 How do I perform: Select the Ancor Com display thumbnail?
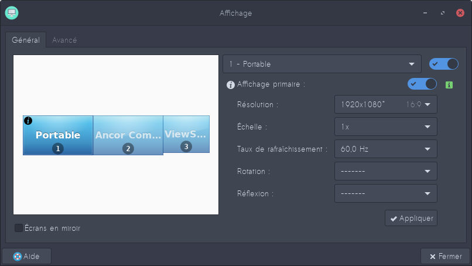(128, 135)
